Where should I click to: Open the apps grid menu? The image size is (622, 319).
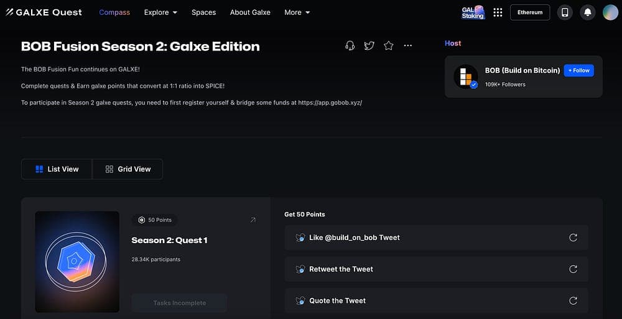498,12
